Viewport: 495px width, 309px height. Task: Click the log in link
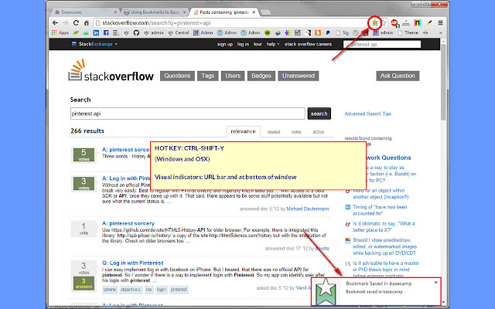(243, 44)
